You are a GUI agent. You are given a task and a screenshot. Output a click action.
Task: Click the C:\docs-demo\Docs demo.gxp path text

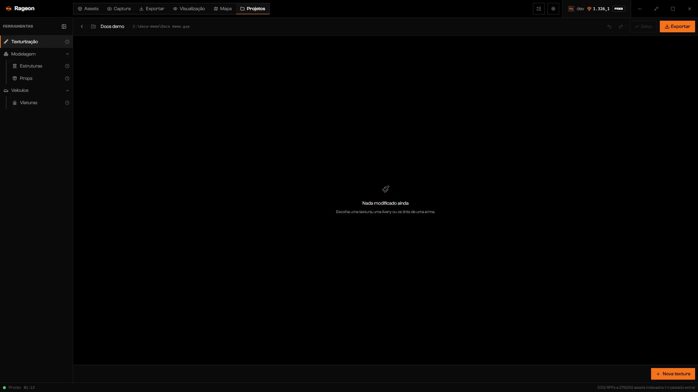coord(161,26)
